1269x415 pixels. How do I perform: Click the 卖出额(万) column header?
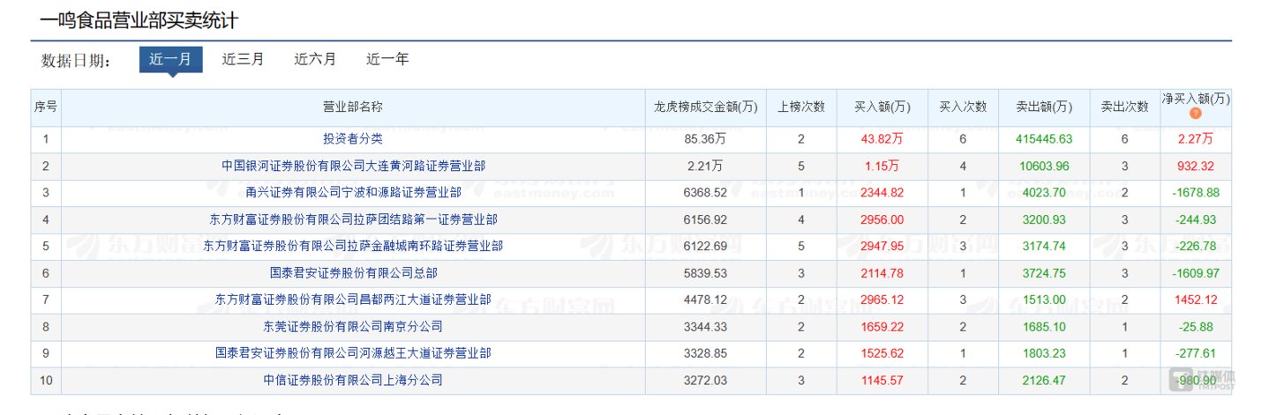(x=1044, y=107)
